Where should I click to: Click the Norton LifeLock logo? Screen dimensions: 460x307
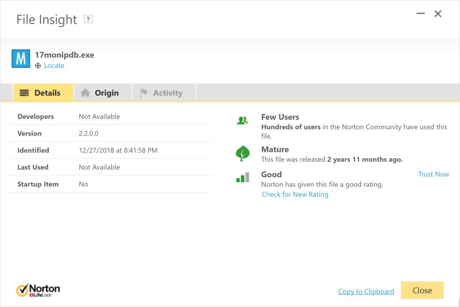click(x=39, y=290)
